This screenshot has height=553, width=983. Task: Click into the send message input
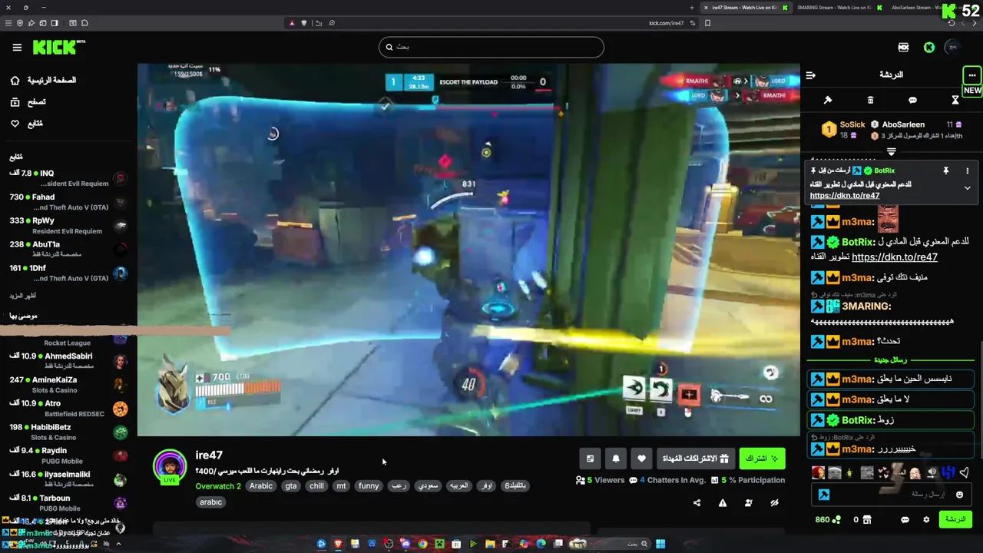pos(889,495)
